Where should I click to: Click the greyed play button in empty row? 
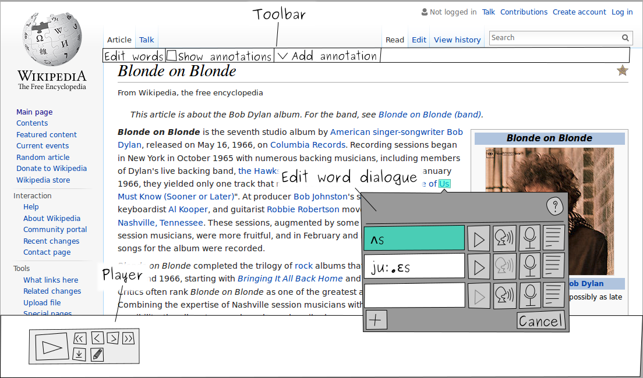(479, 295)
